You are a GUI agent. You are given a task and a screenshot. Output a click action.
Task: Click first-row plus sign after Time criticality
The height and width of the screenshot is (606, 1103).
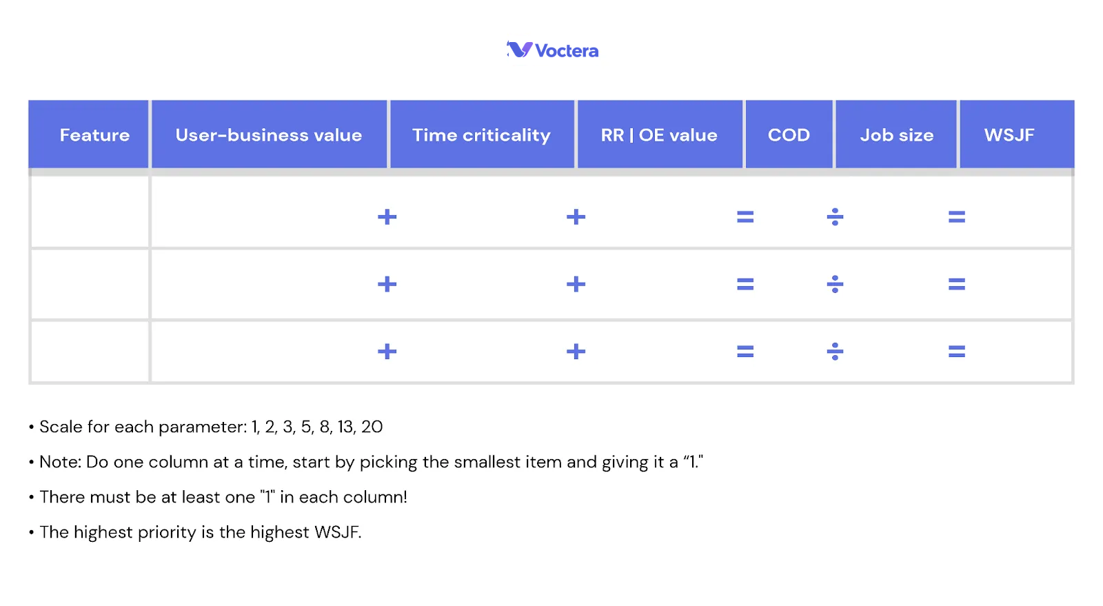tap(576, 217)
